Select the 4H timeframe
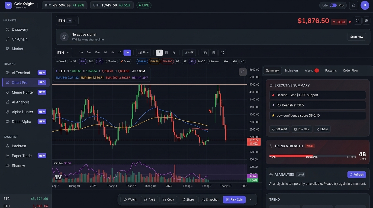The image size is (373, 208). click(112, 53)
